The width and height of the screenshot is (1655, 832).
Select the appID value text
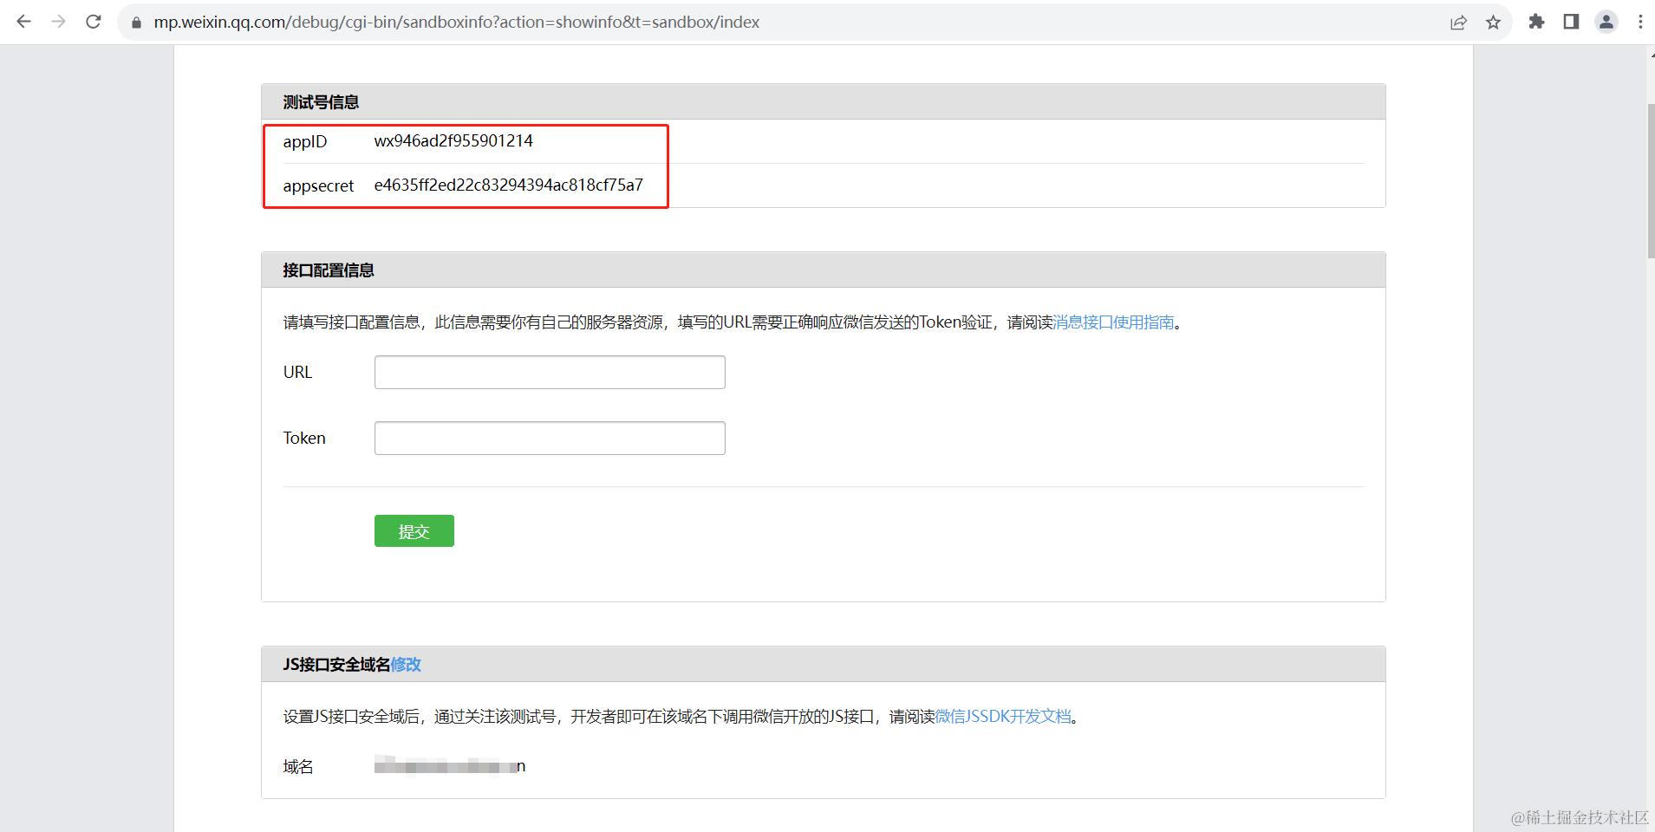click(x=453, y=140)
